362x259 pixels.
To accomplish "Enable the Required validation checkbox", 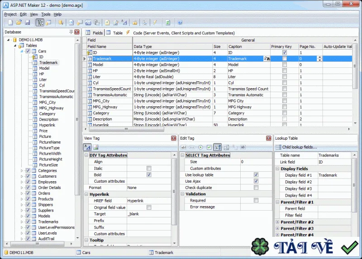I will click(x=256, y=200).
